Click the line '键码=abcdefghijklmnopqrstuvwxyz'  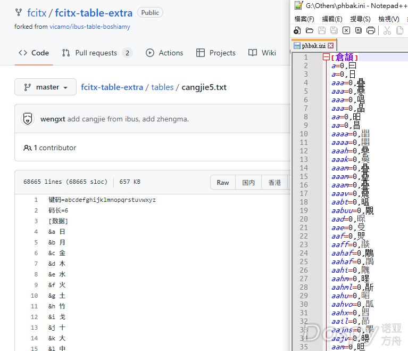click(102, 200)
